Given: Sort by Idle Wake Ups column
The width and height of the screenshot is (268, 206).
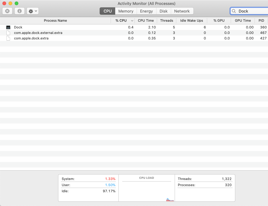Looking at the screenshot, I should 192,20.
